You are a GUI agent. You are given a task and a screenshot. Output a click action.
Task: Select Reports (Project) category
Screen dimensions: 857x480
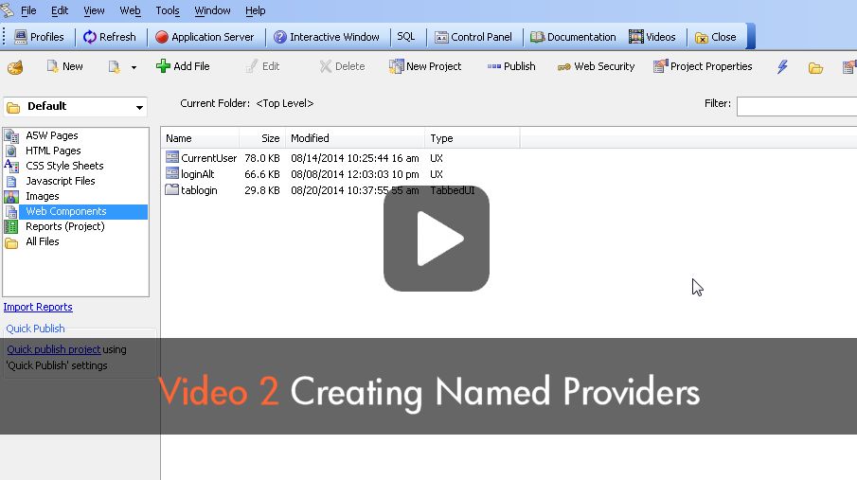(64, 226)
